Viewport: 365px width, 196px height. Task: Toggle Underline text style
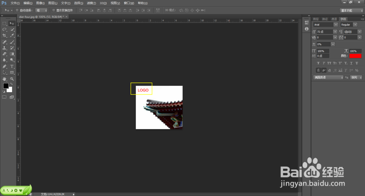coord(351,63)
